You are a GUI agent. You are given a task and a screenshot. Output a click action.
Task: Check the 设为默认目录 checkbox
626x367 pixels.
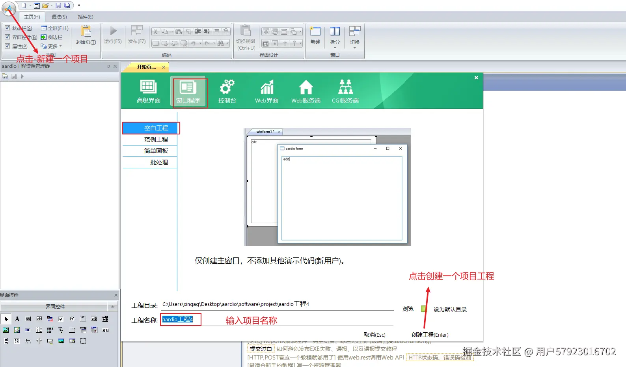(424, 309)
